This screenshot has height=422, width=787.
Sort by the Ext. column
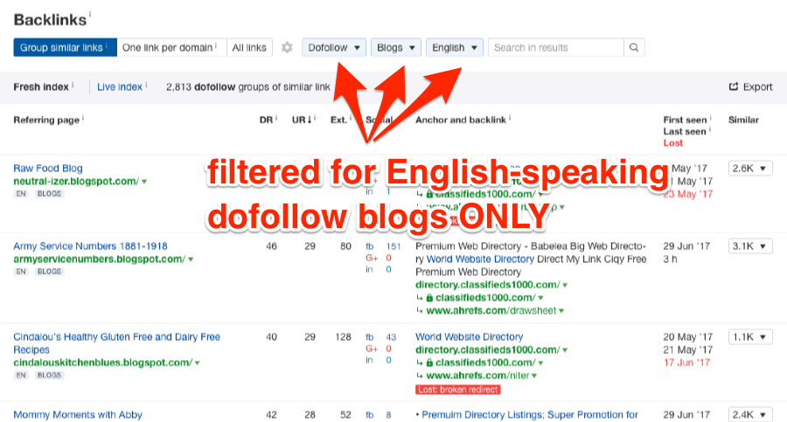pos(338,120)
